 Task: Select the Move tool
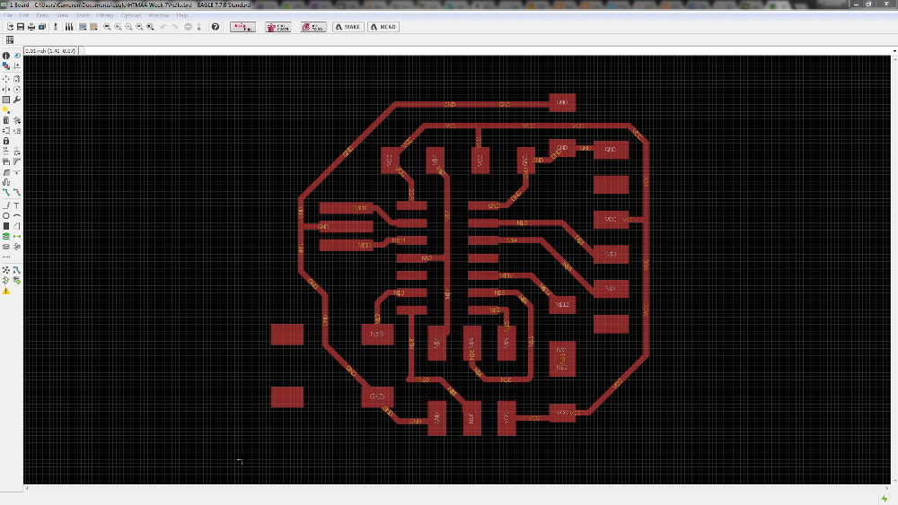[5, 79]
